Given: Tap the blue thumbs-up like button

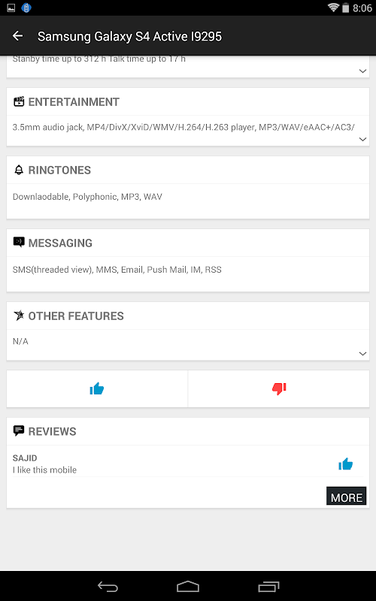Looking at the screenshot, I should [97, 388].
